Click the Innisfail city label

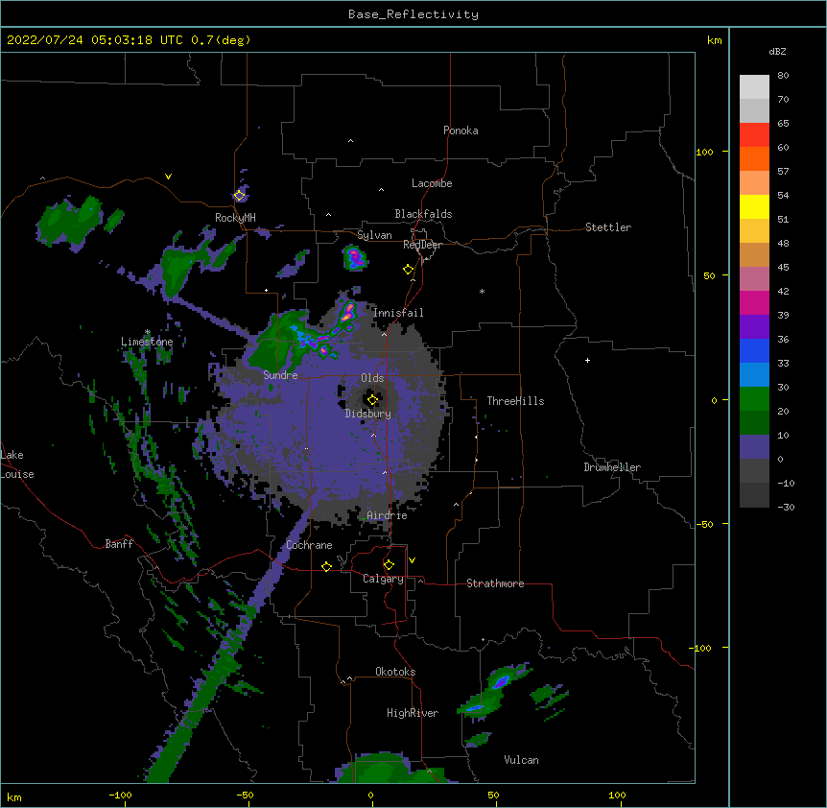click(398, 313)
